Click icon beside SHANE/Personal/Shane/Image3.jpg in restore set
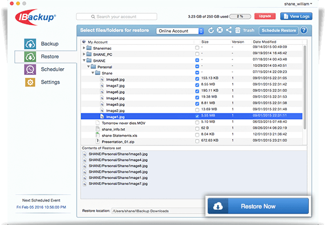 (x=85, y=154)
